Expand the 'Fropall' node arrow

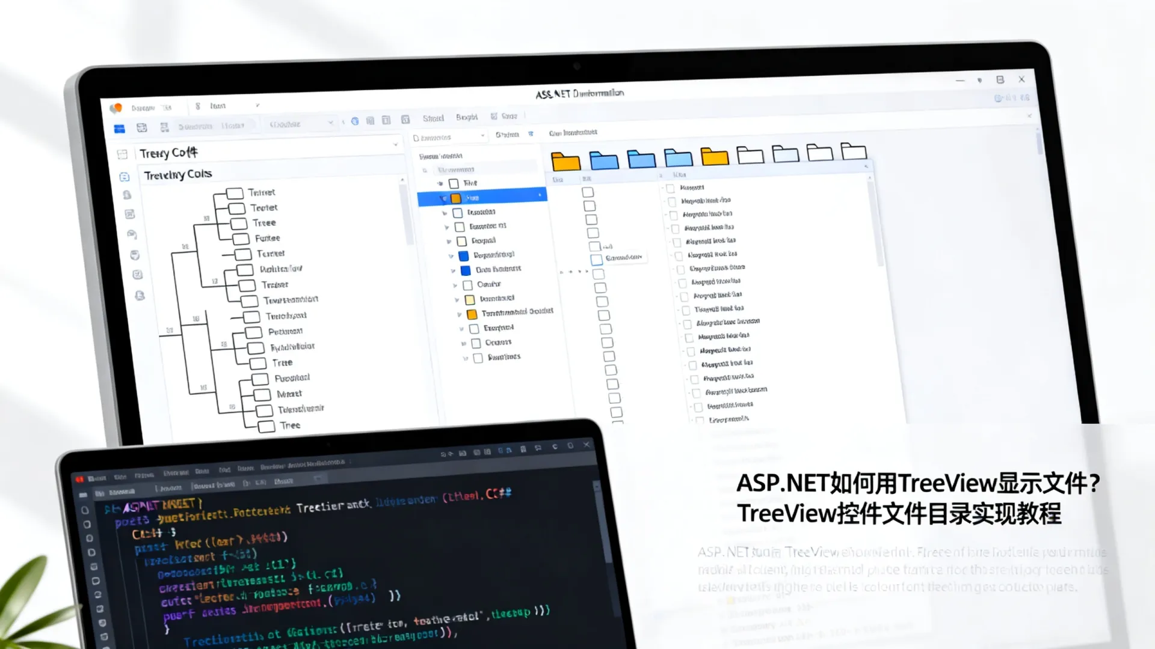coord(449,242)
